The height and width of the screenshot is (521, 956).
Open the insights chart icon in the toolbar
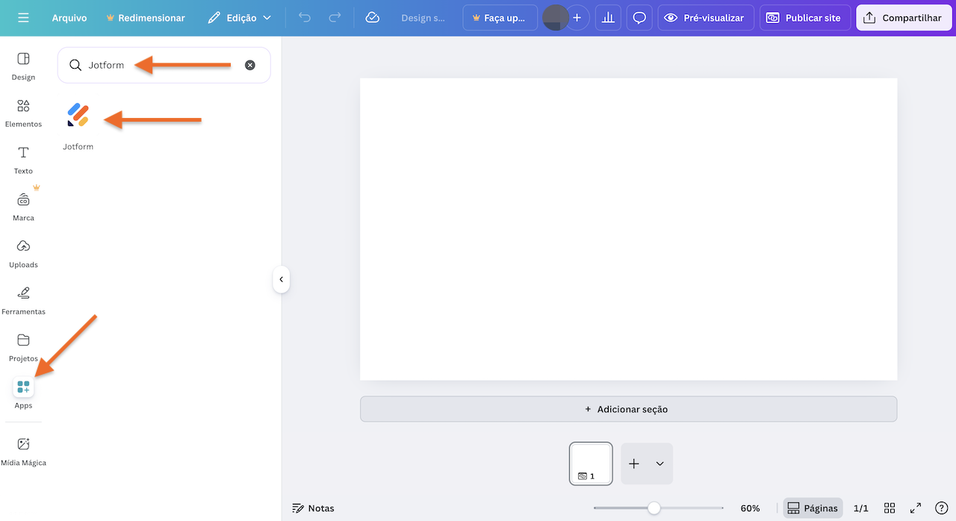(x=608, y=17)
